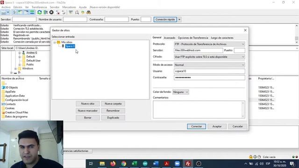The width and height of the screenshot is (299, 168).
Task: Click the site Servidor field files.000webhost.com
Action: [198, 50]
